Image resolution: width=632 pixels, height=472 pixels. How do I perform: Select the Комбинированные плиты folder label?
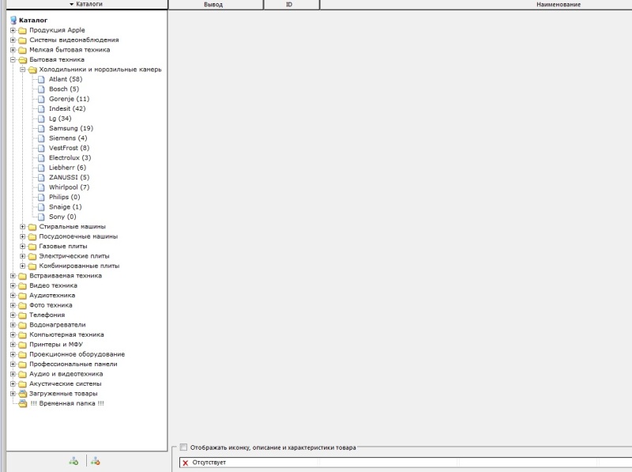click(79, 266)
